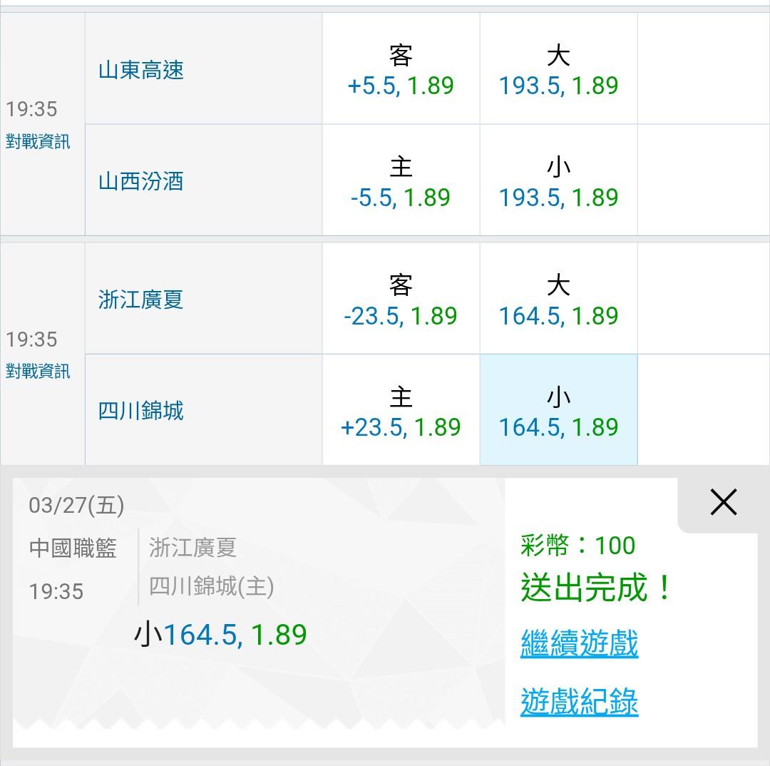Click empty third odds cell for 山東高速
The height and width of the screenshot is (766, 770).
(x=703, y=70)
